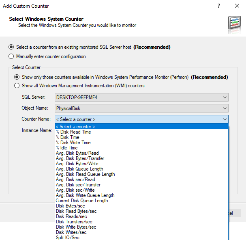Select Split IO/Sec counter

click(68, 238)
